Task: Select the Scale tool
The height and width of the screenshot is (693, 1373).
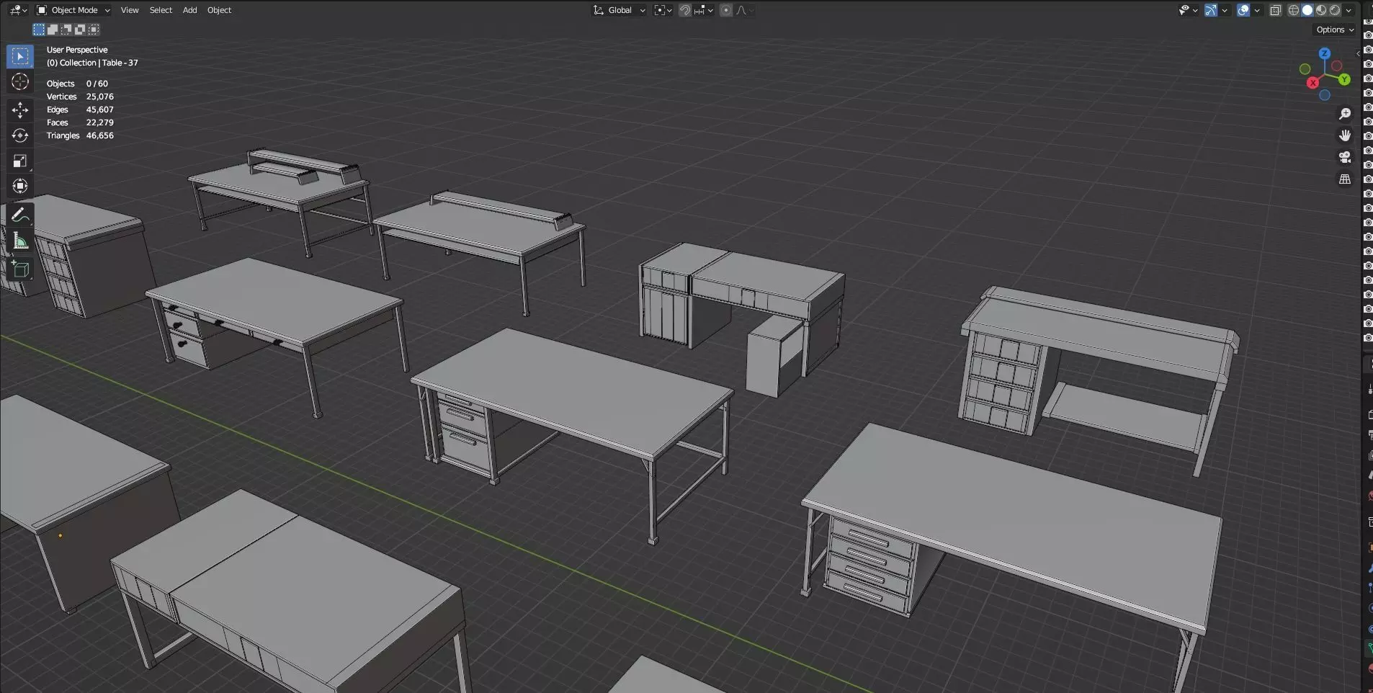Action: coord(20,161)
